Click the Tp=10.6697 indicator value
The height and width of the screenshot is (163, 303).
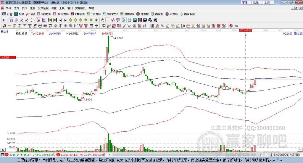38,34
